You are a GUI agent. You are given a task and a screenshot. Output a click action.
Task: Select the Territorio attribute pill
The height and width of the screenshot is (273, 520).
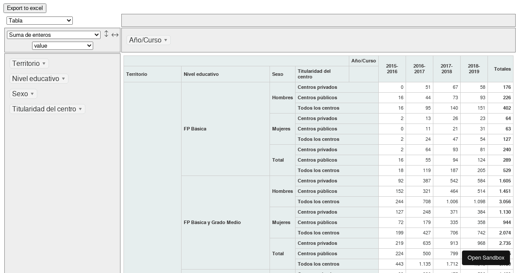(x=25, y=63)
